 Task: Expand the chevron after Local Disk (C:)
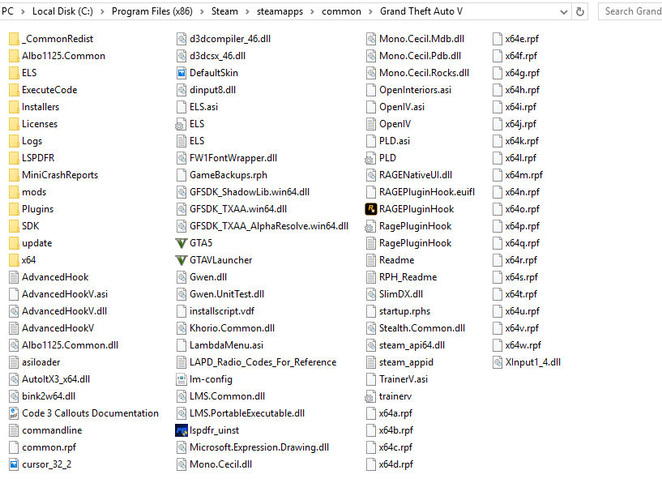[x=102, y=12]
